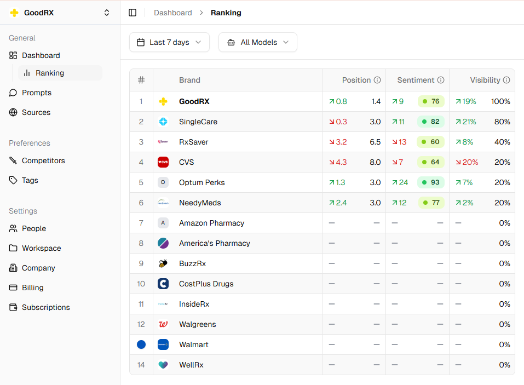The image size is (524, 385).
Task: Click the Dashboard breadcrumb link
Action: coord(173,13)
